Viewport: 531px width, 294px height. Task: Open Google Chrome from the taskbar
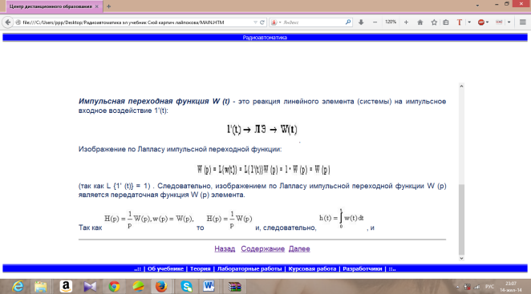tap(114, 287)
